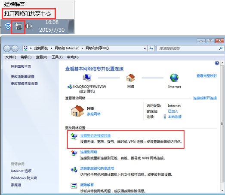Click 设置新的连接或网络 link
The height and width of the screenshot is (195, 225).
[x=96, y=135]
